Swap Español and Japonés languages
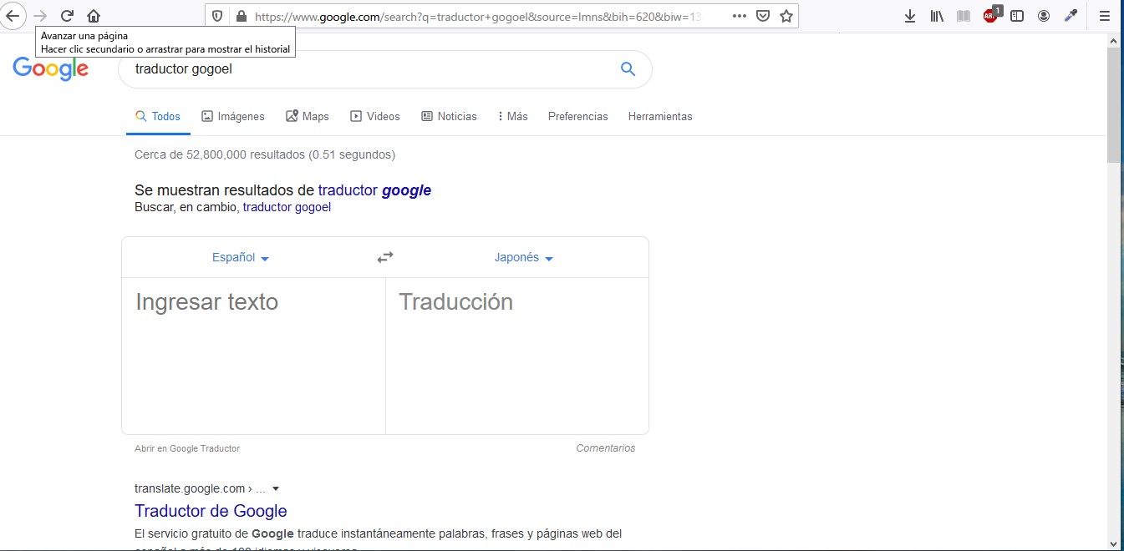The width and height of the screenshot is (1124, 551). [385, 257]
